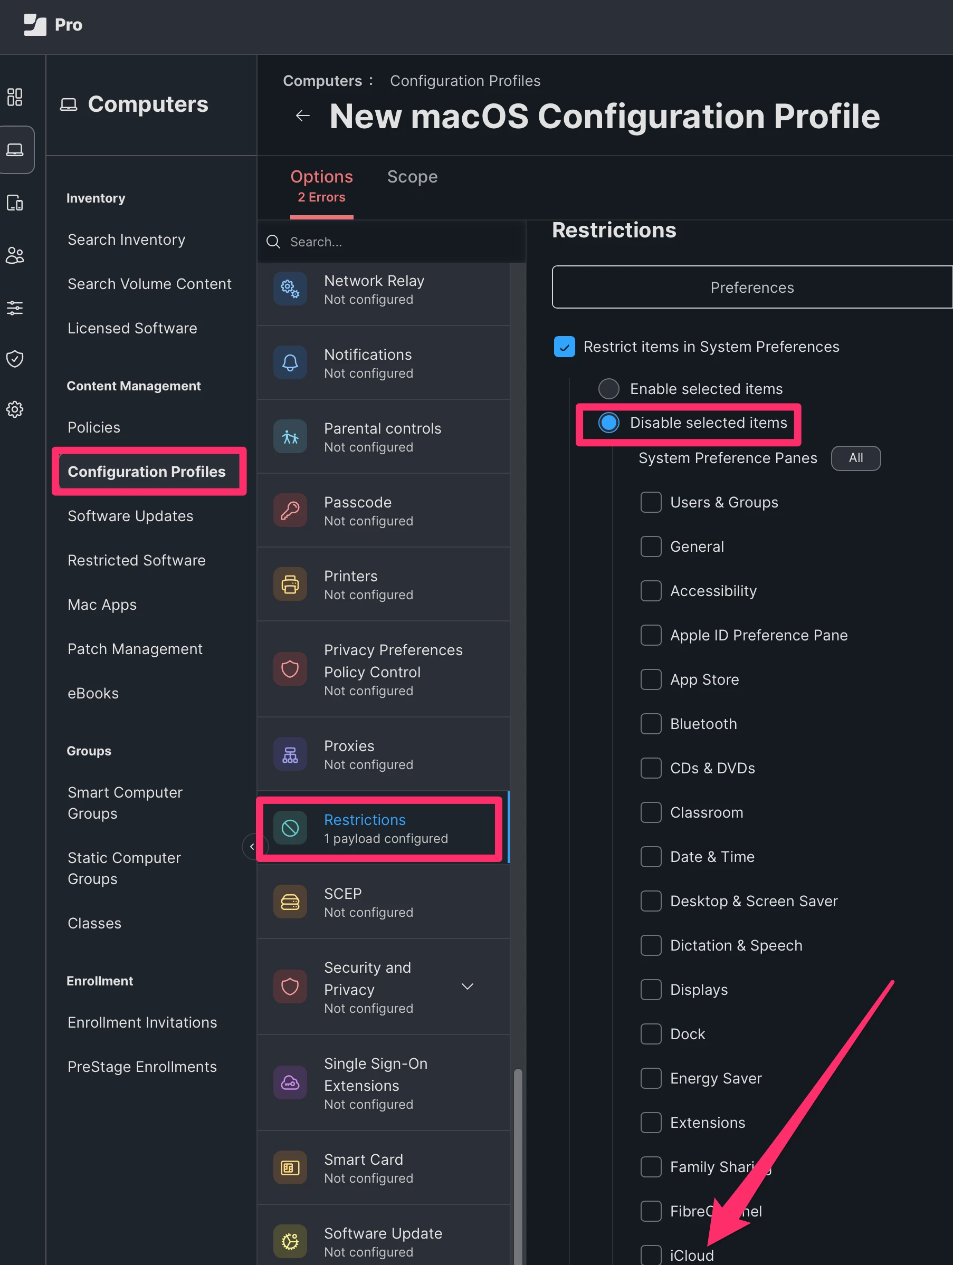953x1265 pixels.
Task: Open PreStage Enrollments in the sidebar
Action: pos(142,1067)
